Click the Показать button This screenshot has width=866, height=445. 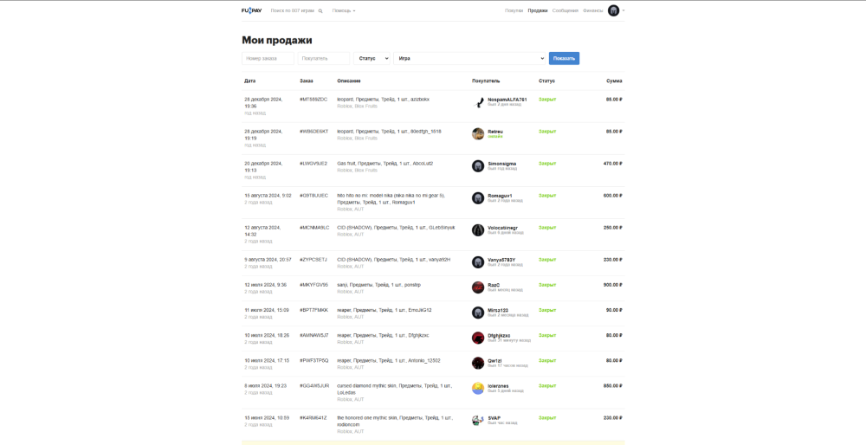(x=564, y=58)
